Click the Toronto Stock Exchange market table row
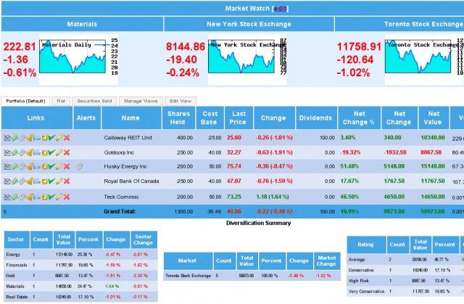The image size is (464, 304). pyautogui.click(x=252, y=276)
